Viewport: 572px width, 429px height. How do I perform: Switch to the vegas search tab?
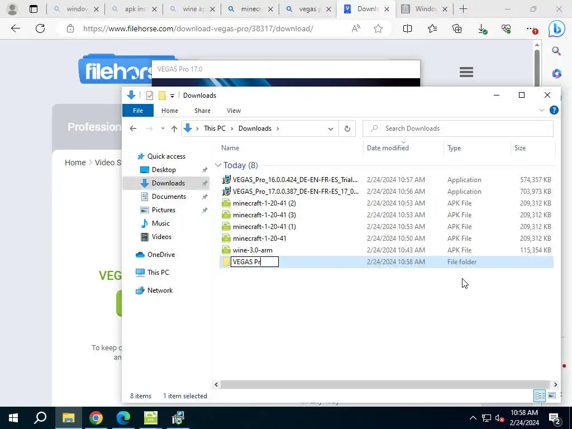click(x=308, y=9)
